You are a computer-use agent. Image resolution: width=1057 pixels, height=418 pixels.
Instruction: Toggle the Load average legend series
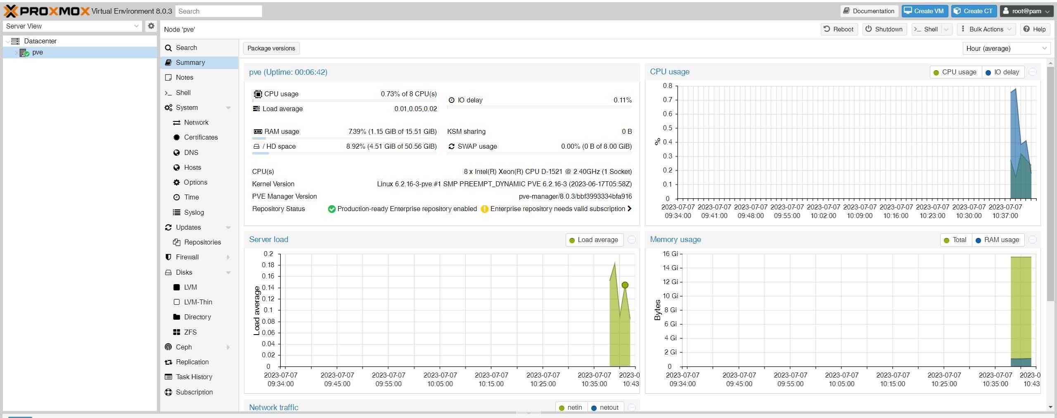(x=594, y=240)
